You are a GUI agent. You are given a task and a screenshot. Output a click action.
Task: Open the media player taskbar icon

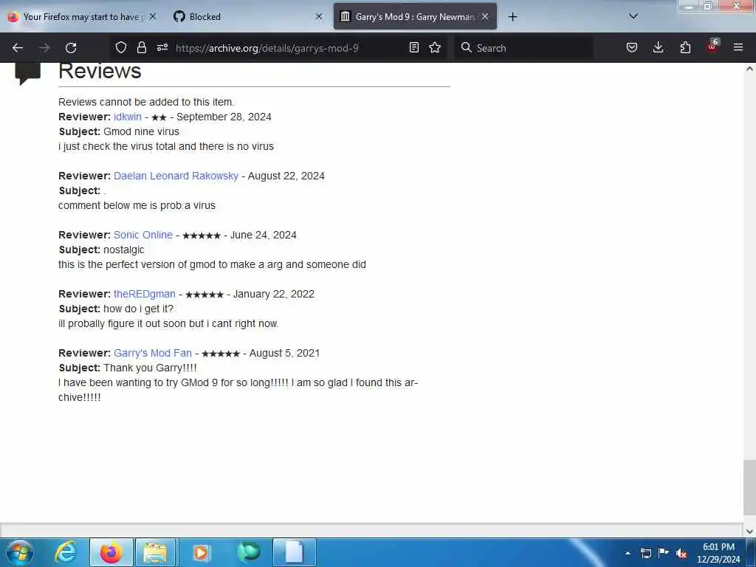click(202, 552)
